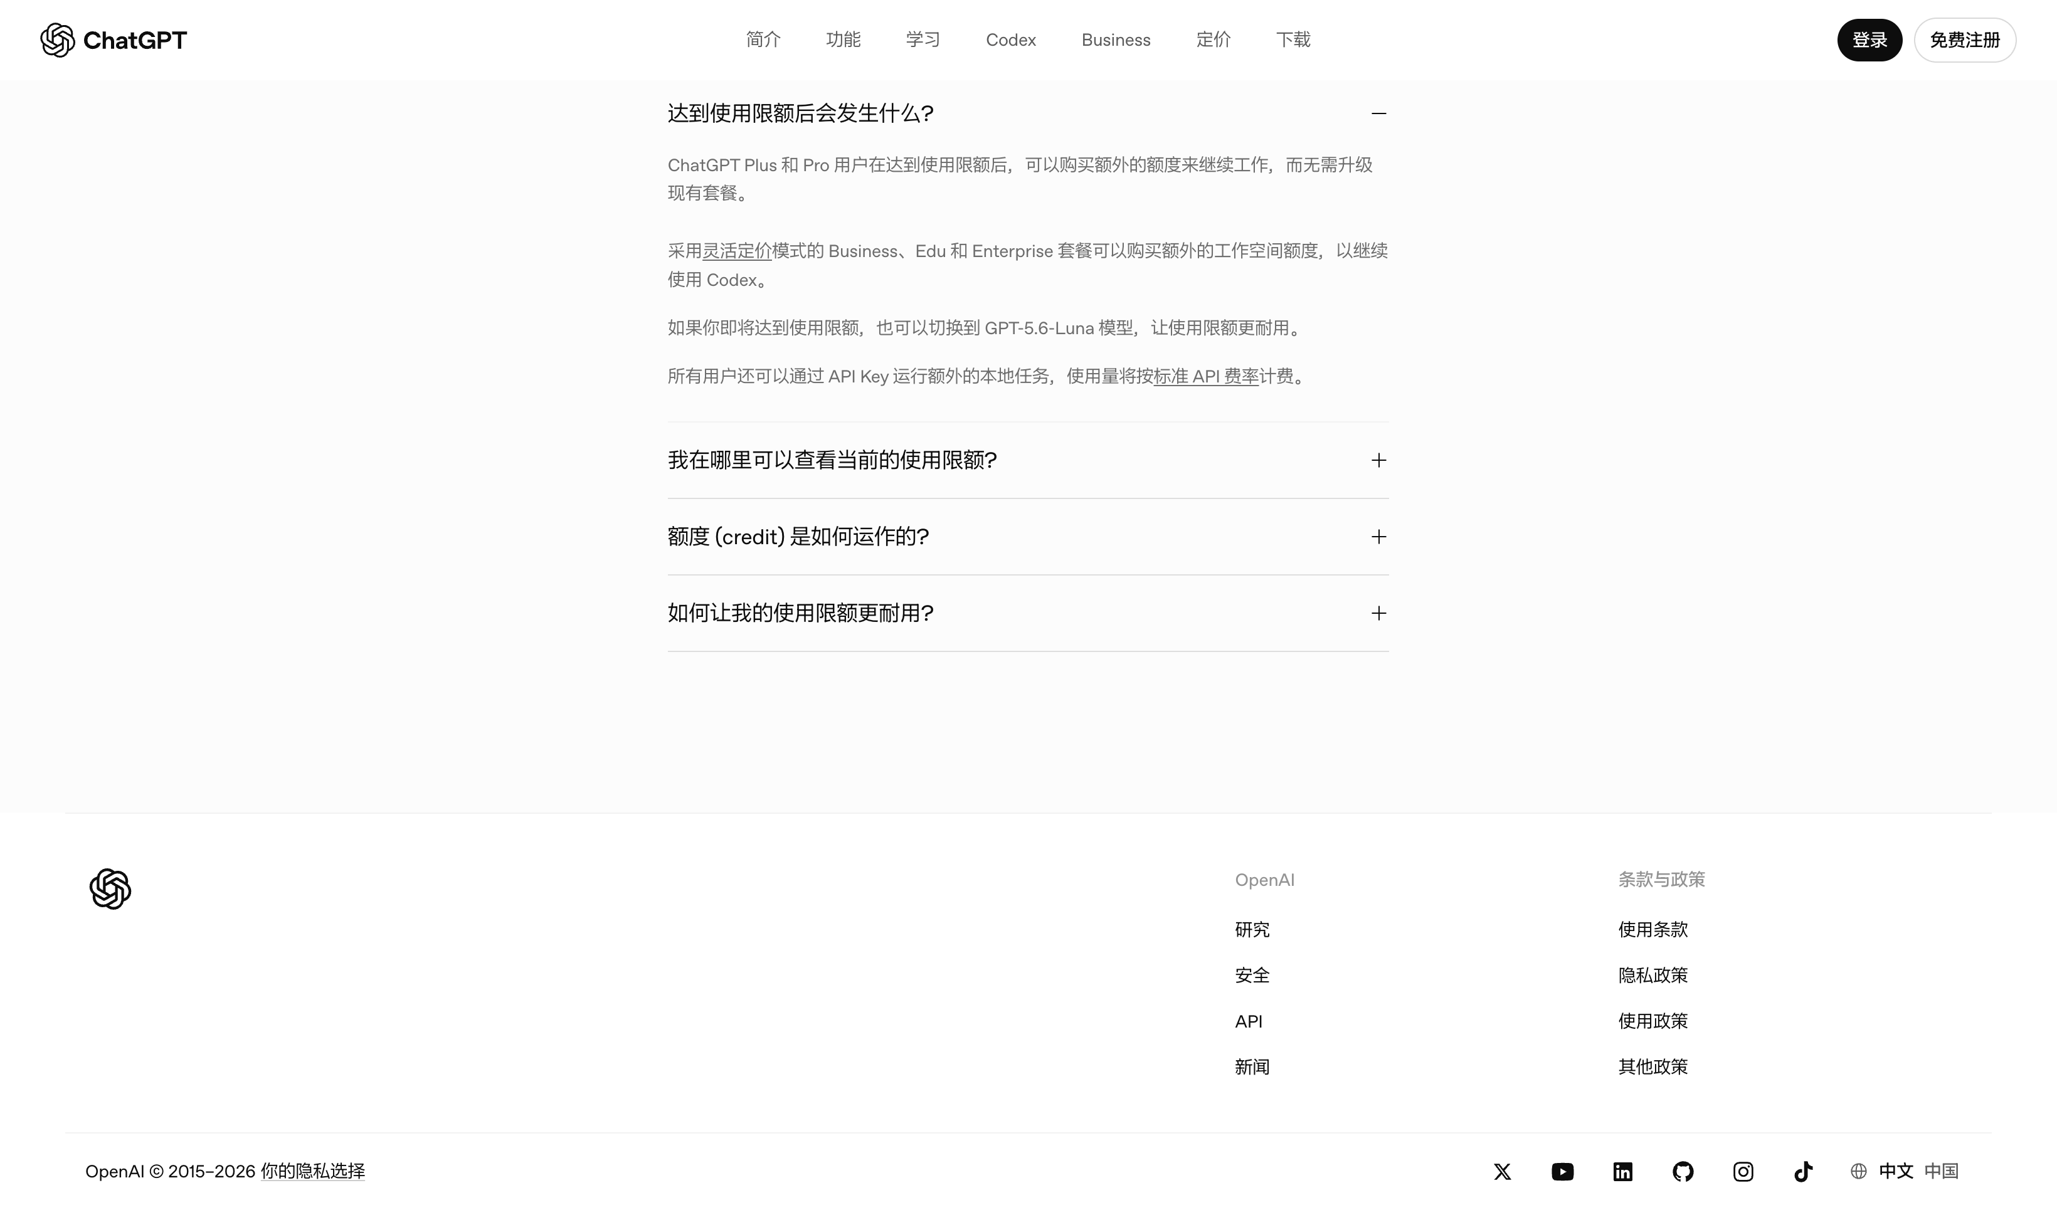Open the 学习 nav item

point(923,40)
